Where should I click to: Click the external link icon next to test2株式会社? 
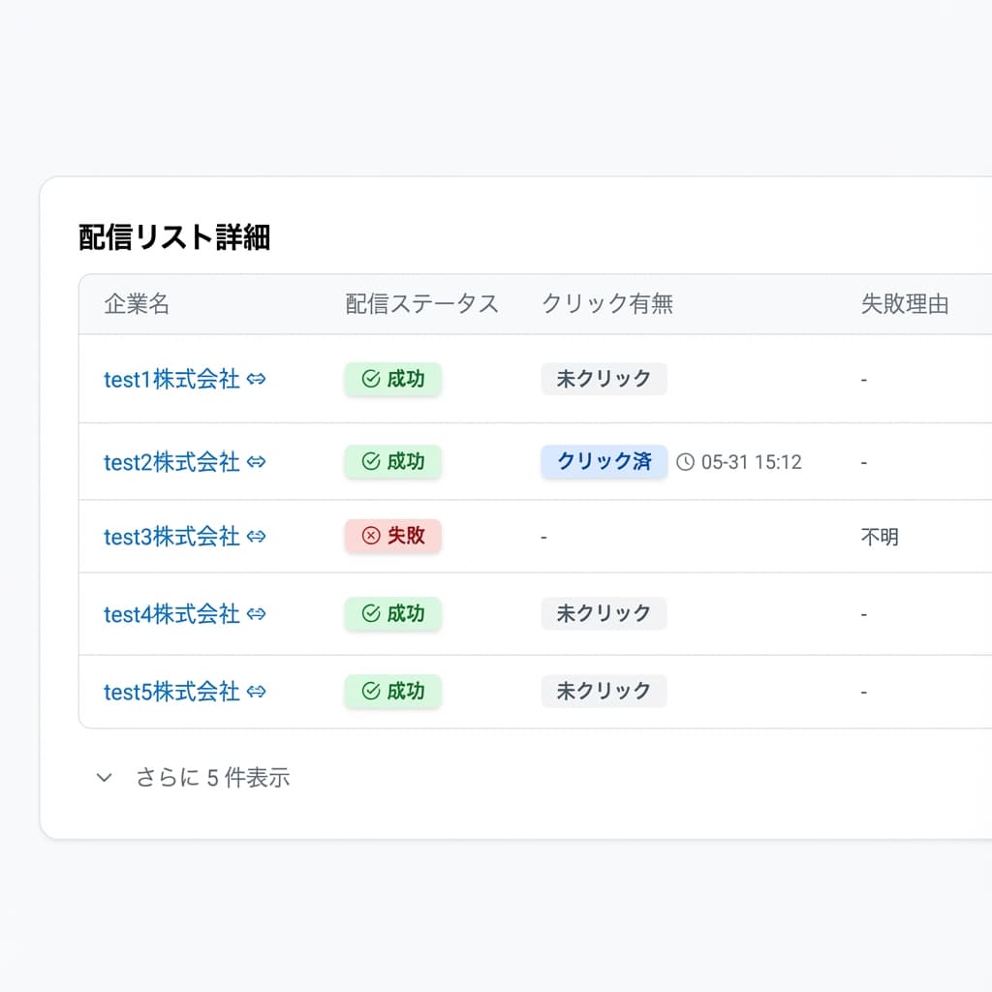(x=257, y=462)
